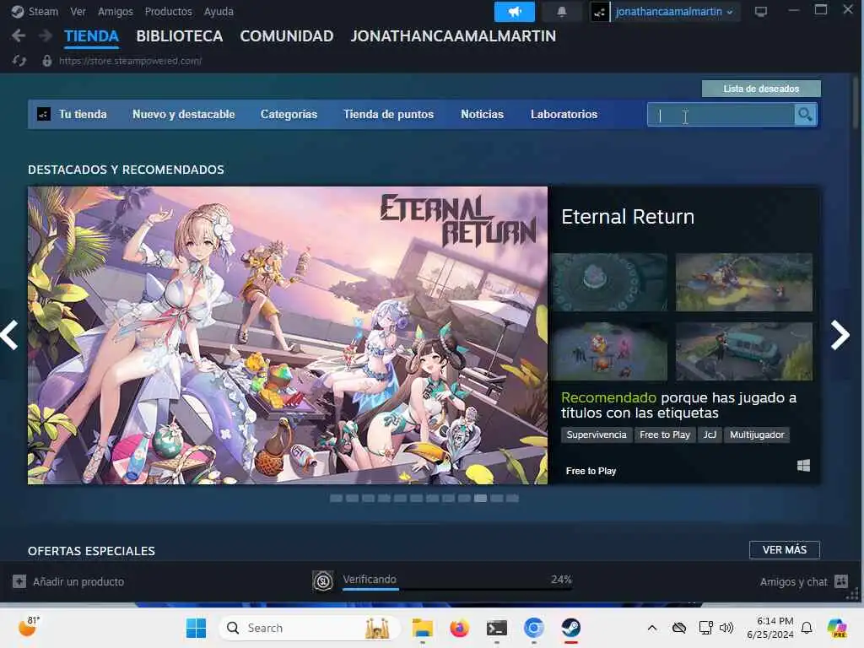Click the Free to Play tag

coord(665,435)
